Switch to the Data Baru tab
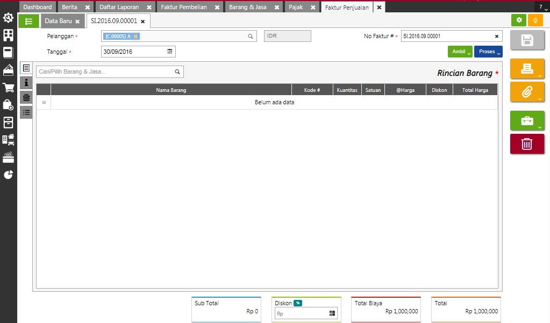This screenshot has height=323, width=550. (58, 21)
